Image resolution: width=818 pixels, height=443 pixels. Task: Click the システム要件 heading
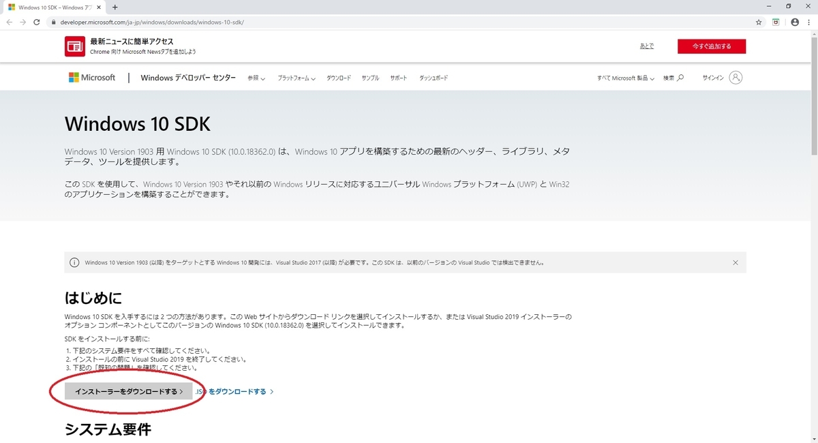click(x=108, y=429)
